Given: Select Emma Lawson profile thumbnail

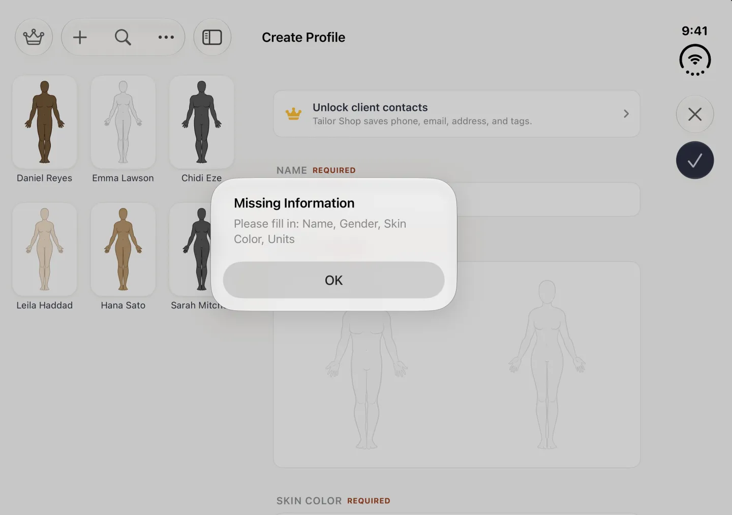Looking at the screenshot, I should pos(123,122).
